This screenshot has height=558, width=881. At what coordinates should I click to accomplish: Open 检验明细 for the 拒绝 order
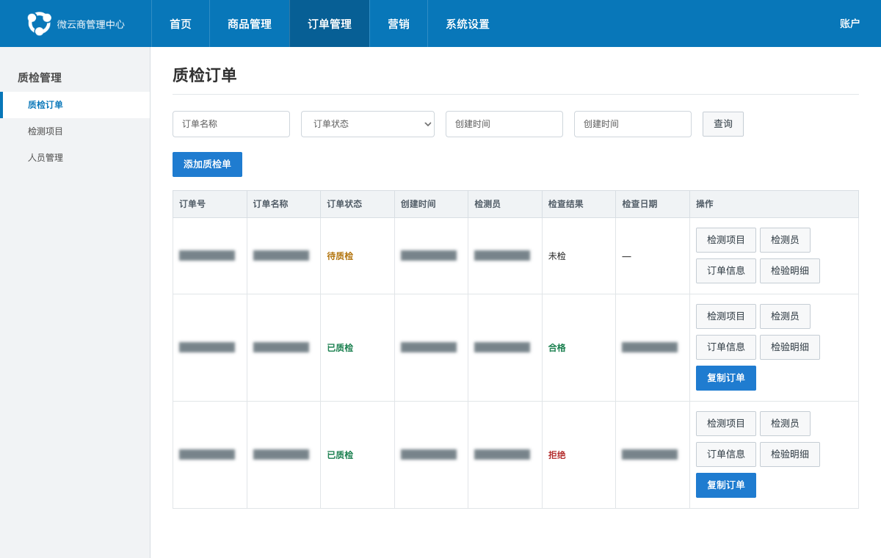pyautogui.click(x=790, y=454)
